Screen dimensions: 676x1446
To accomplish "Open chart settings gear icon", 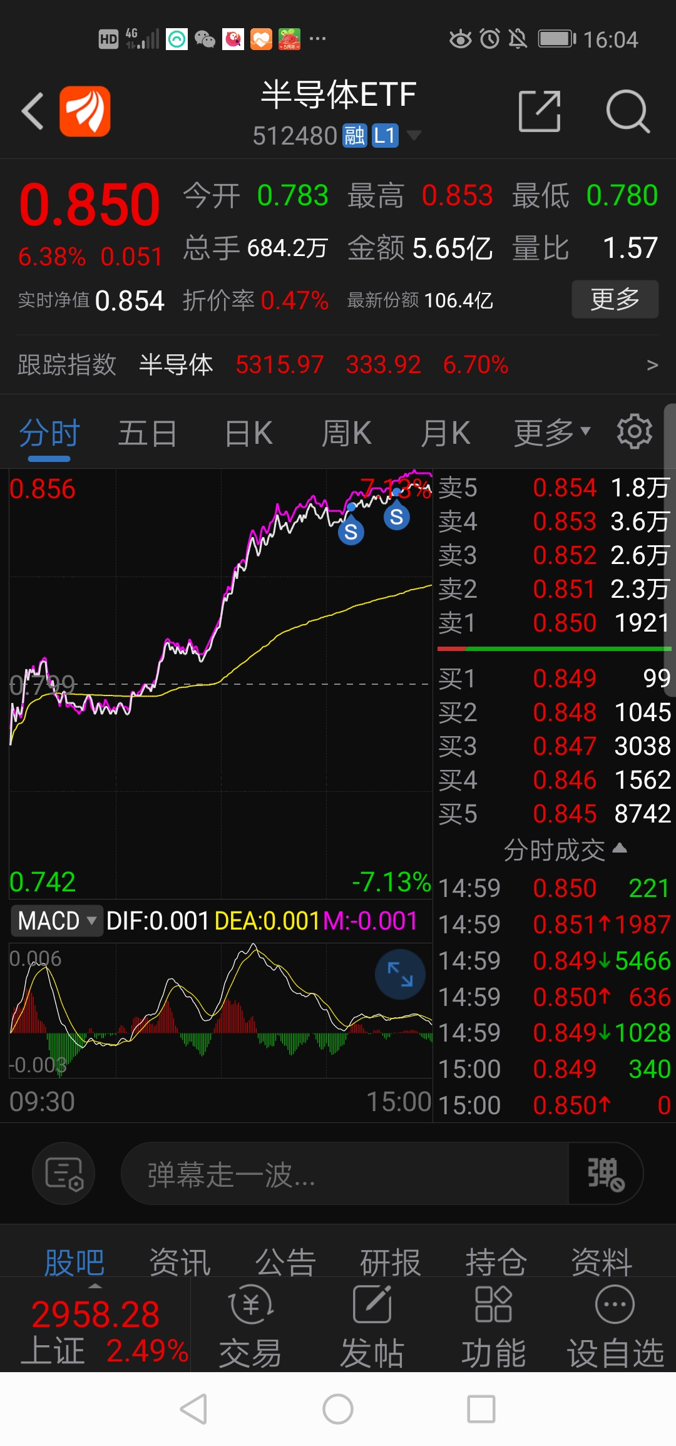I will (x=634, y=431).
